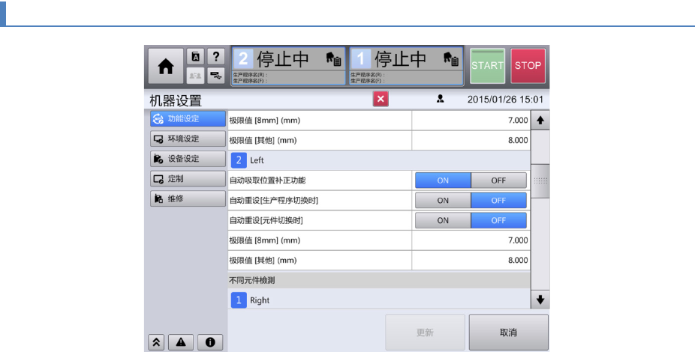Image resolution: width=695 pixels, height=352 pixels.
Task: Click the scroll up arrow
Action: pyautogui.click(x=540, y=121)
